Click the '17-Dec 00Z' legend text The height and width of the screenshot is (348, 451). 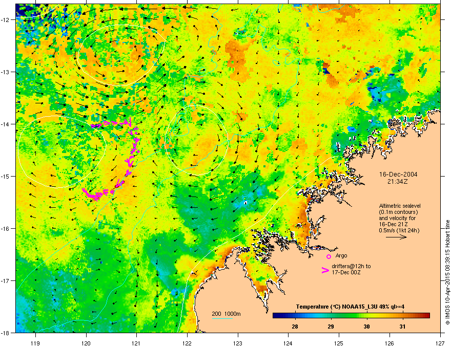point(346,272)
